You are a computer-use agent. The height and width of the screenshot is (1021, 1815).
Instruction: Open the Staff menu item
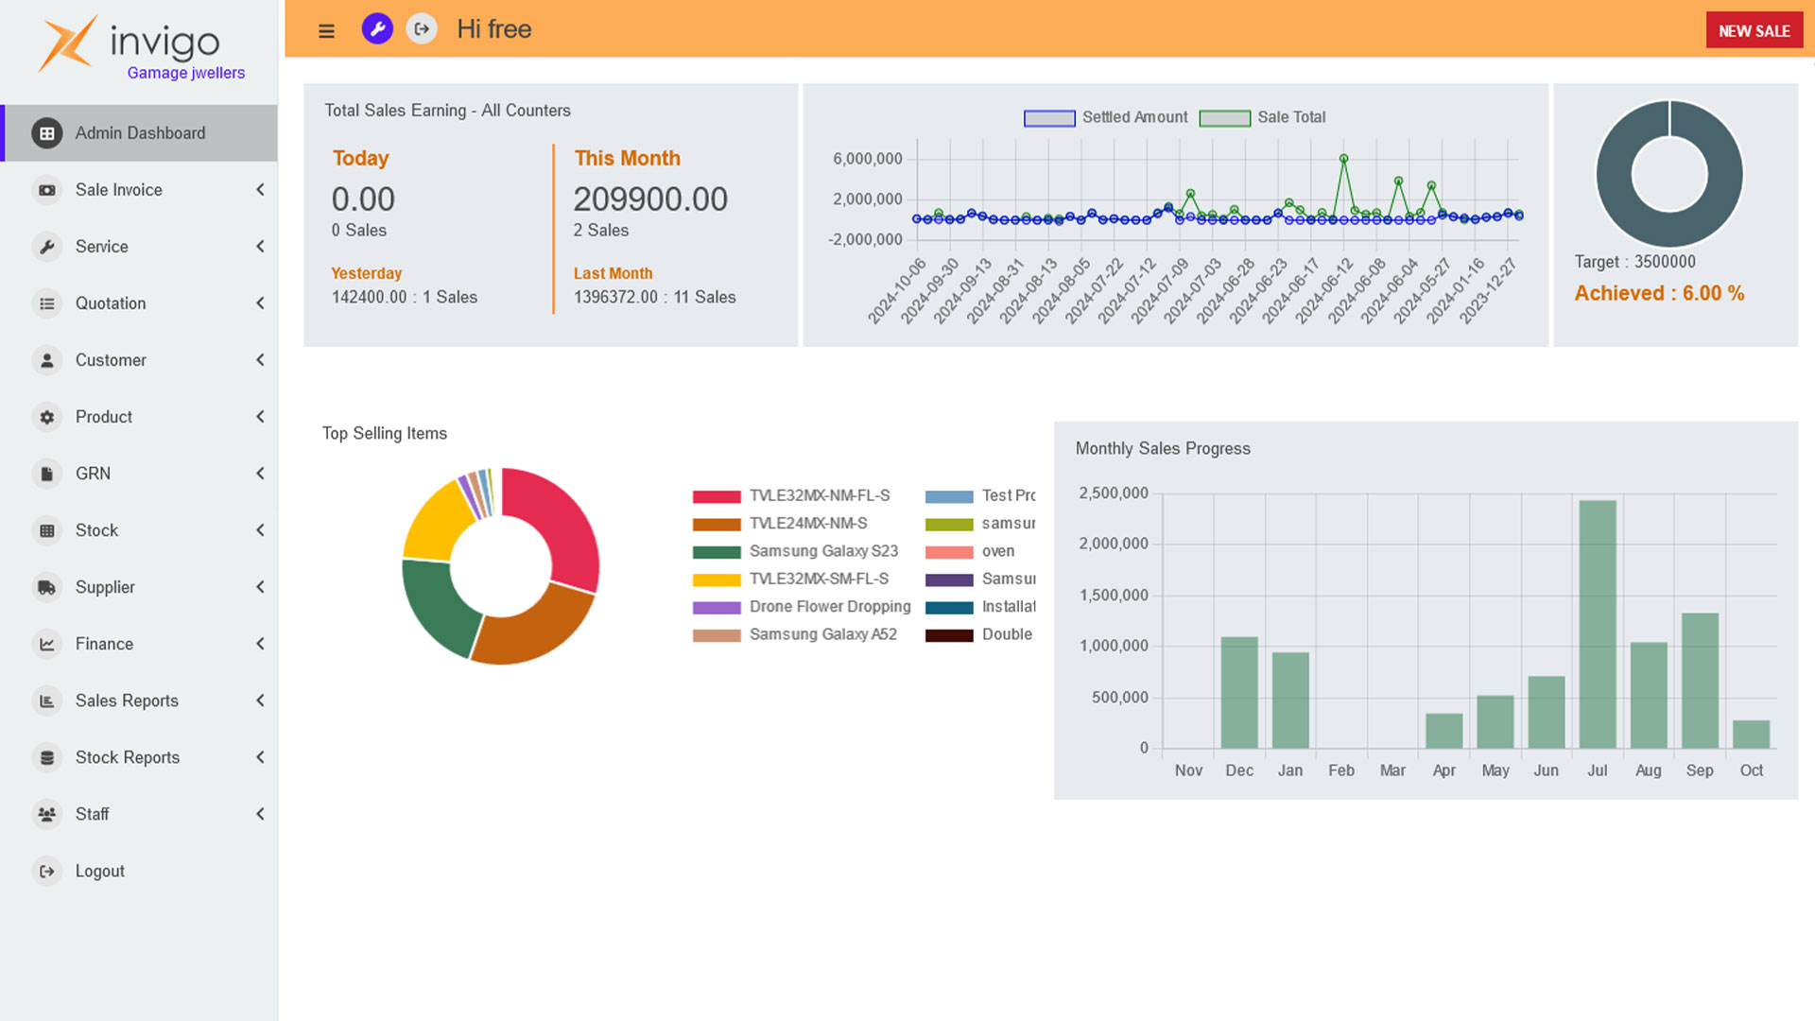pyautogui.click(x=139, y=814)
